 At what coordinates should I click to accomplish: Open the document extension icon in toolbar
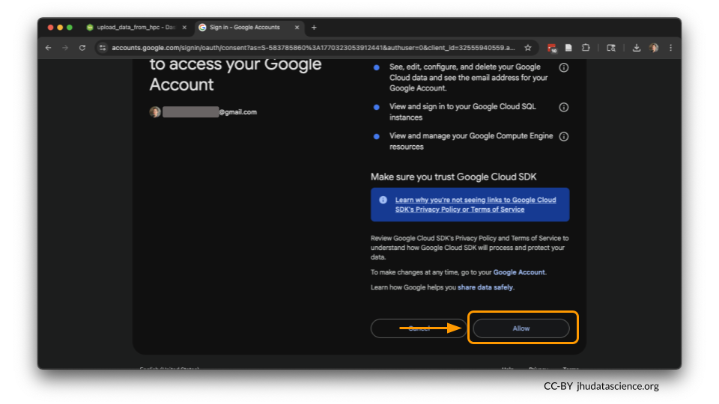coord(568,48)
